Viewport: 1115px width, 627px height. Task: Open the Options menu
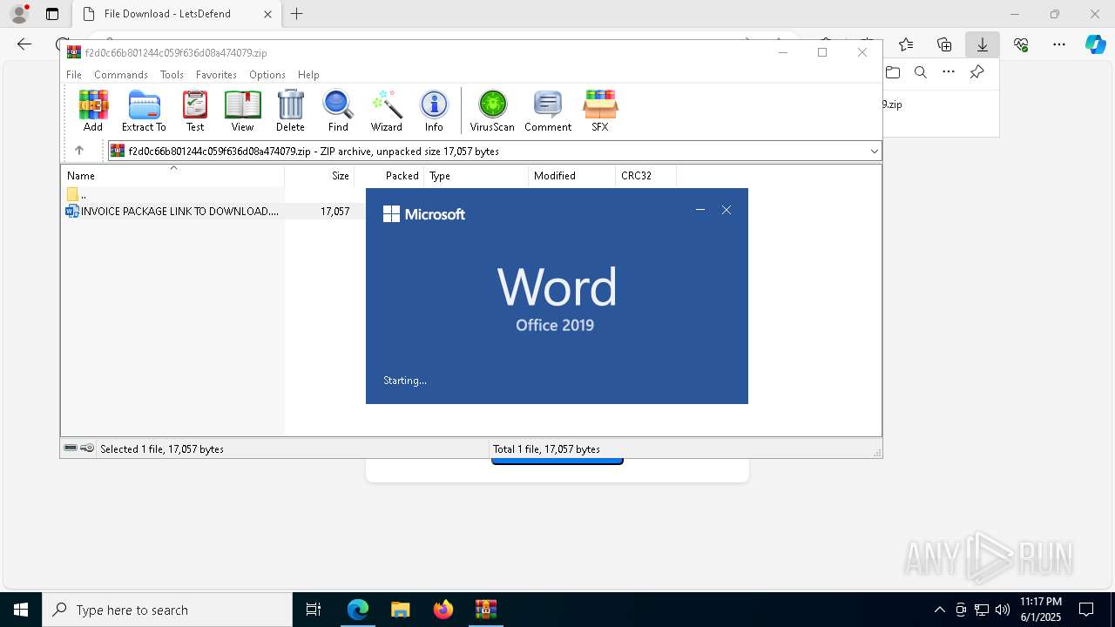coord(267,75)
